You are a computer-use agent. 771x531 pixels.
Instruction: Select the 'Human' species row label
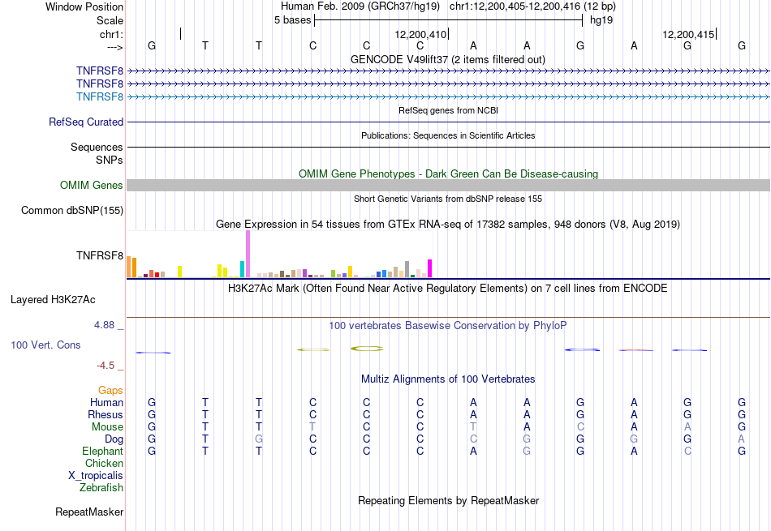click(x=106, y=402)
